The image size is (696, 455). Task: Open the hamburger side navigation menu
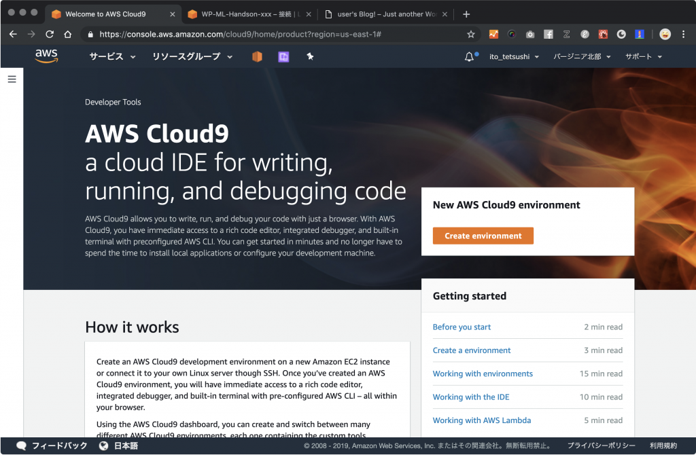[x=12, y=79]
